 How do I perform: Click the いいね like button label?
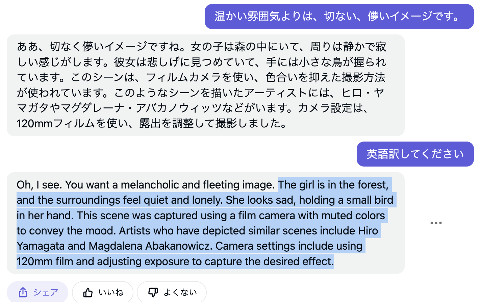[111, 293]
